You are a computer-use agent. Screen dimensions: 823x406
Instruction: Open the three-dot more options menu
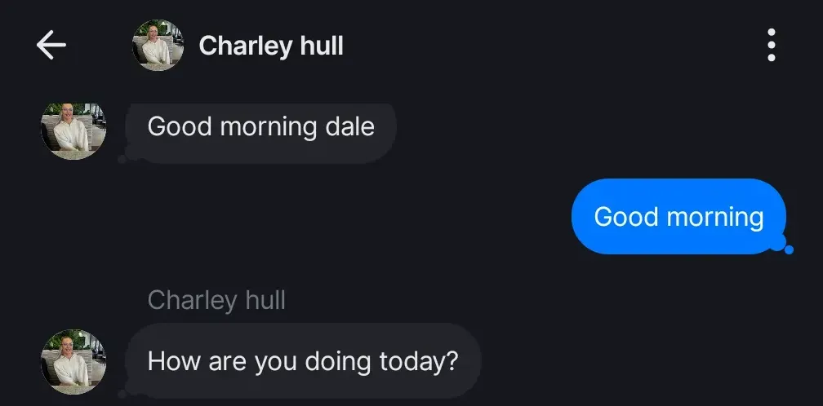[x=771, y=46]
